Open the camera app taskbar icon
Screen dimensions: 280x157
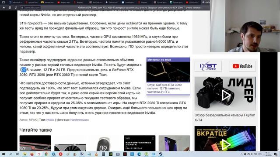pyautogui.click(x=118, y=154)
